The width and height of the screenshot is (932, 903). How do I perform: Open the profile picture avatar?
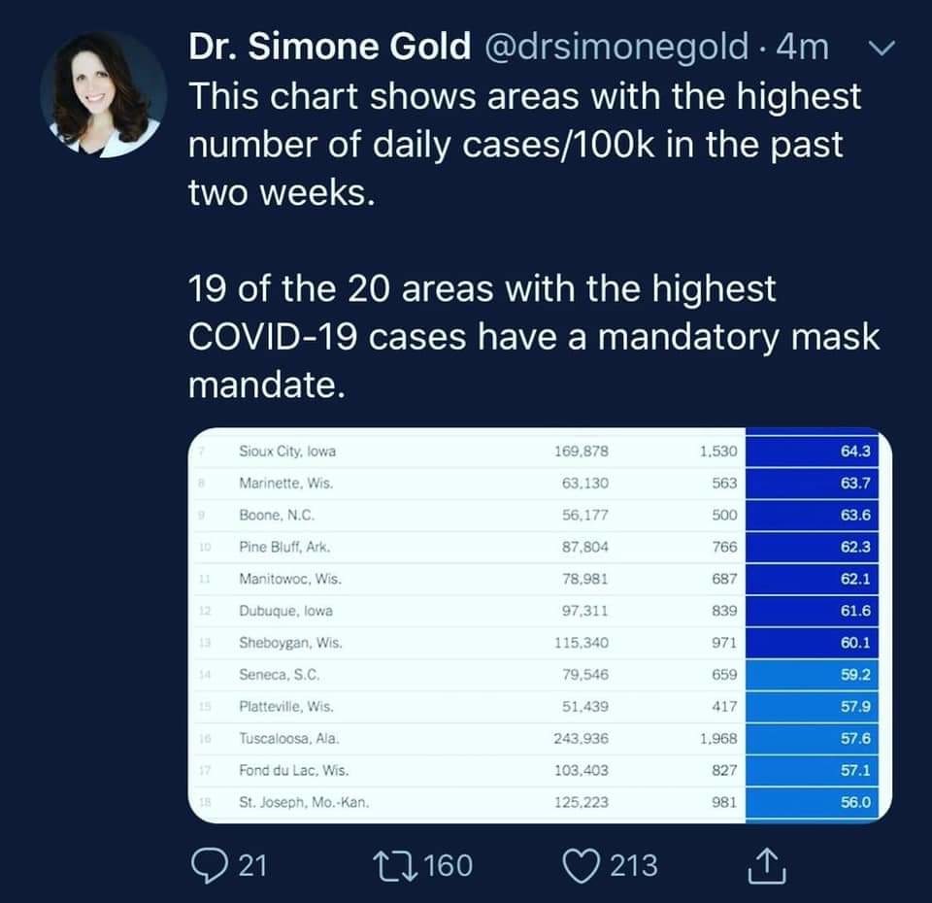pos(104,94)
